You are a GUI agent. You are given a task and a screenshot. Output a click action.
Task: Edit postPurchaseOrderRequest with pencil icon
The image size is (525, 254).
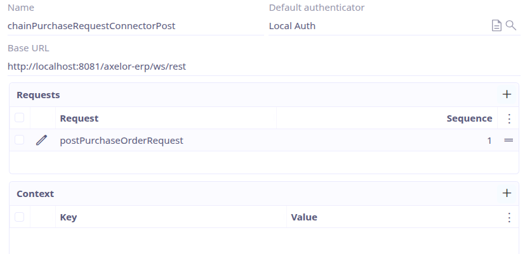pyautogui.click(x=42, y=141)
